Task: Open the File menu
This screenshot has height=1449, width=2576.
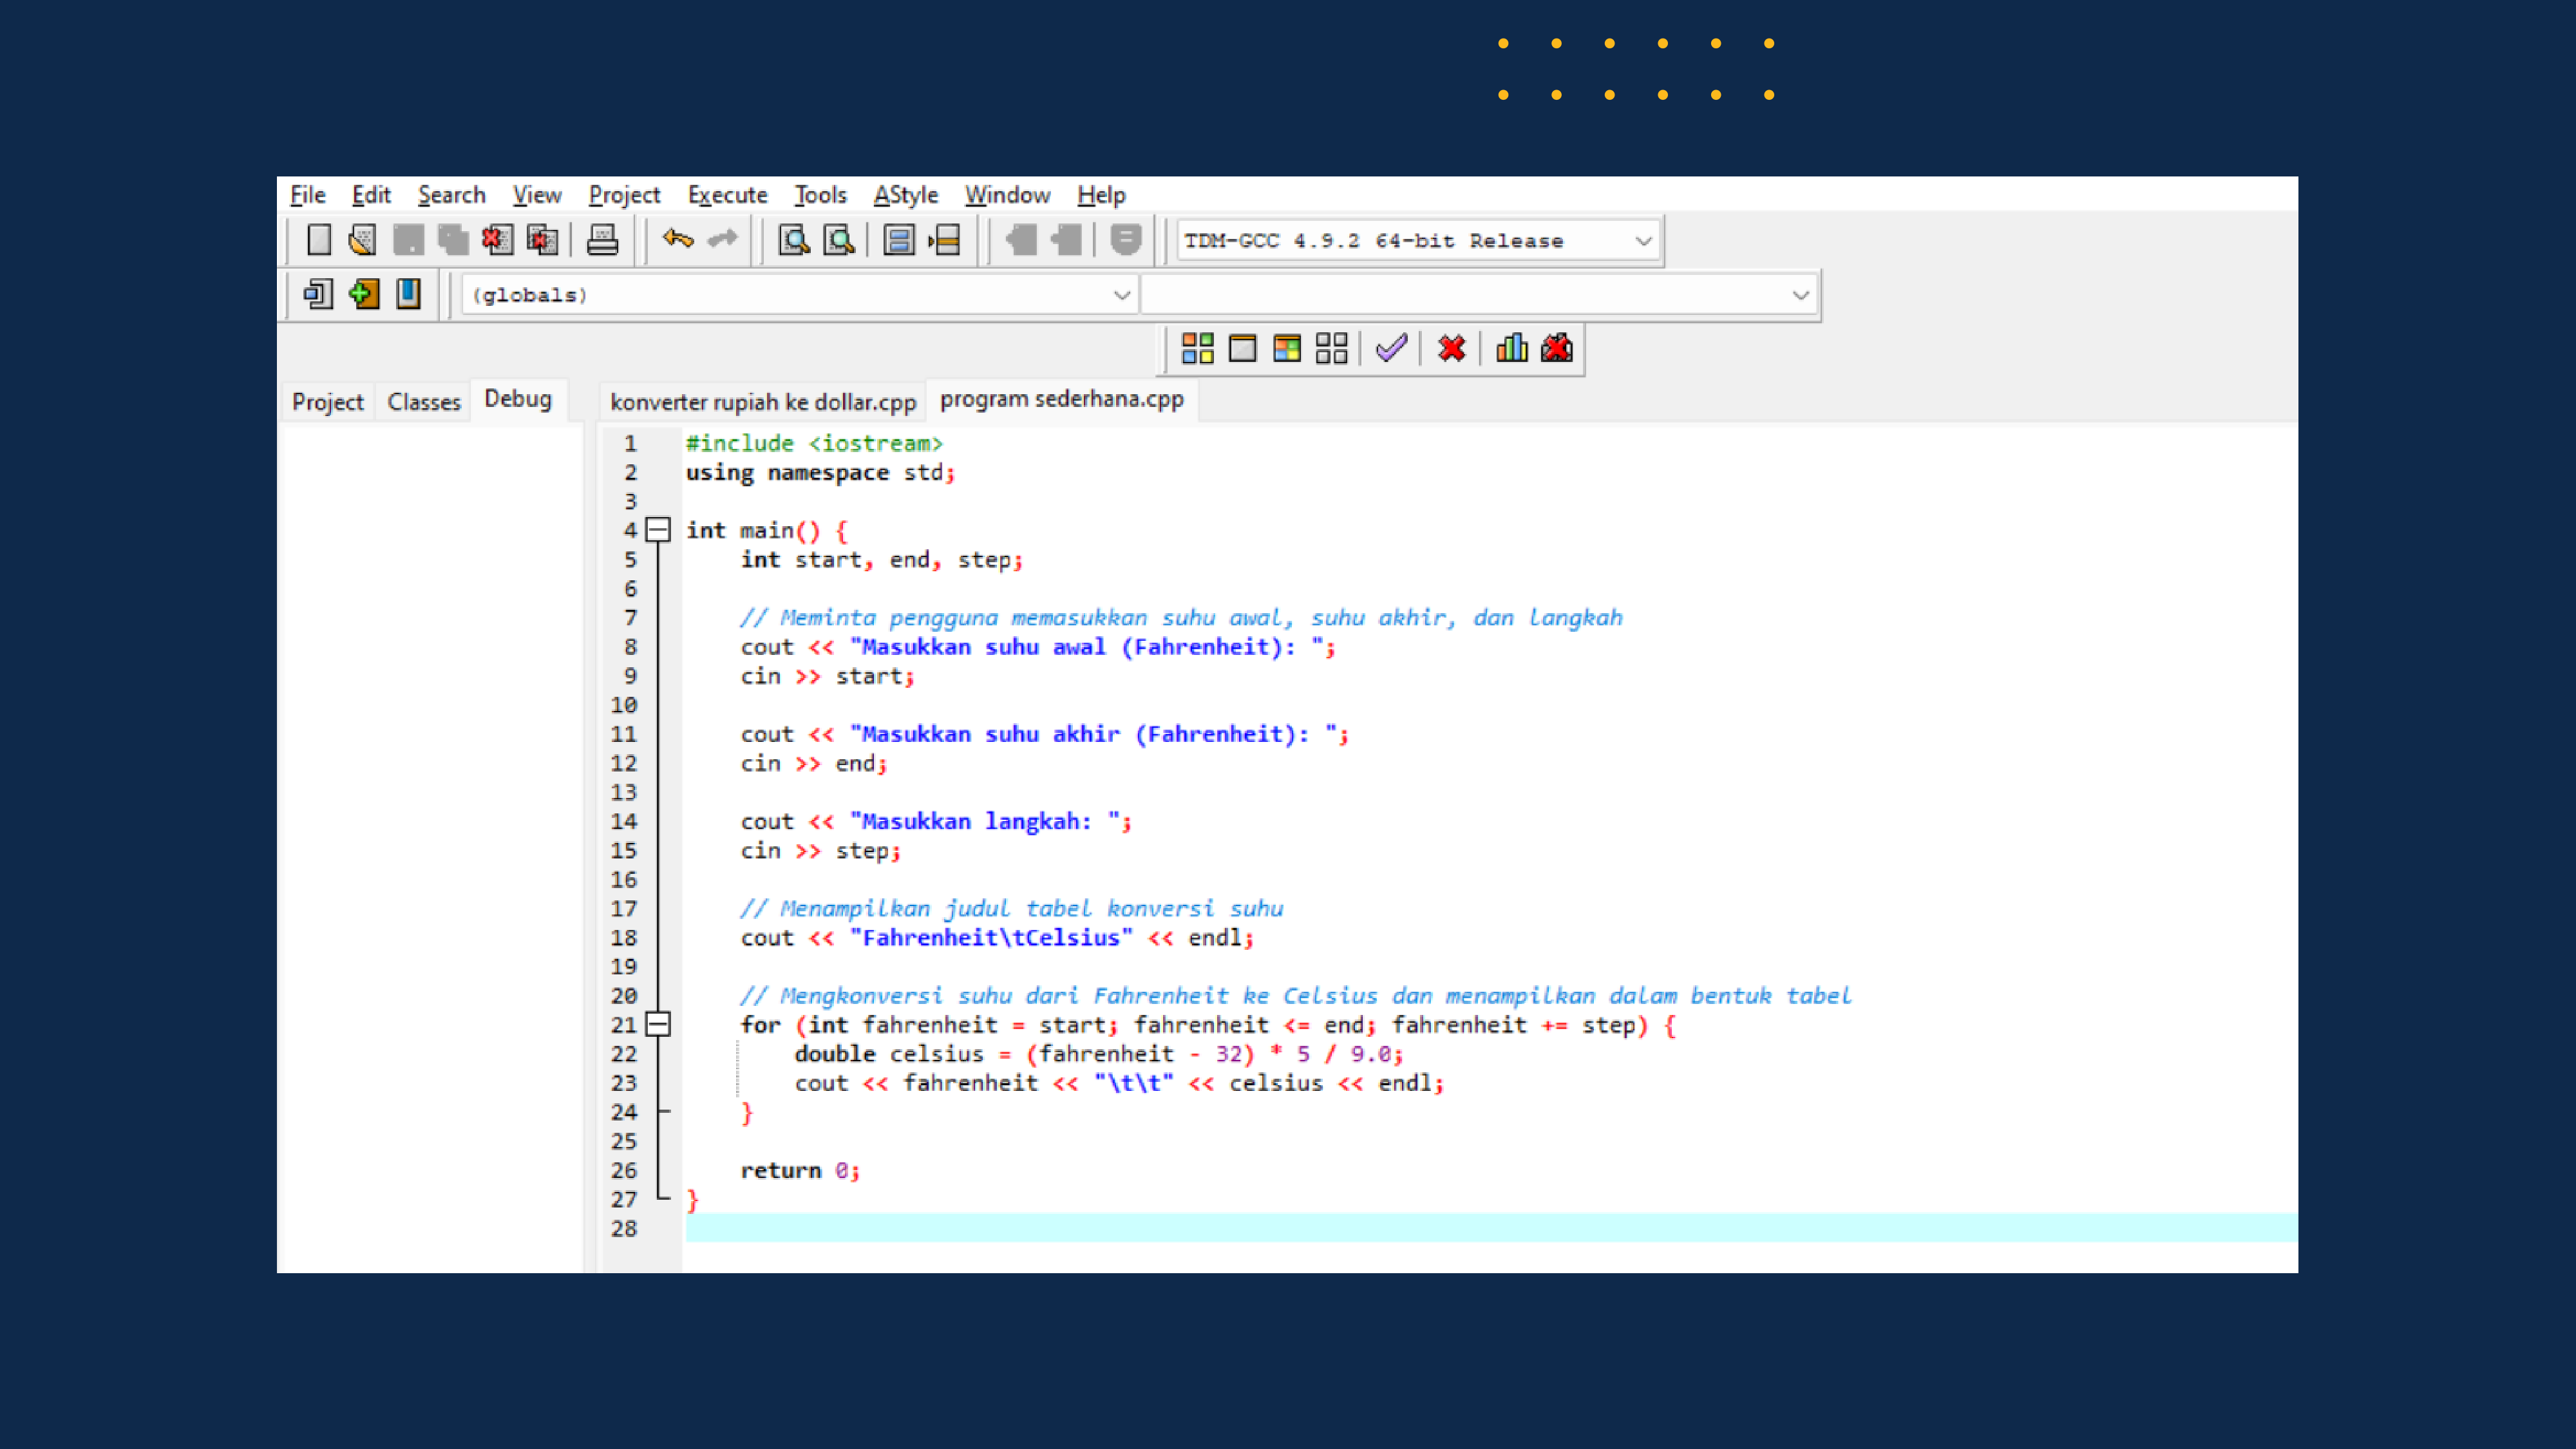Action: coord(308,195)
